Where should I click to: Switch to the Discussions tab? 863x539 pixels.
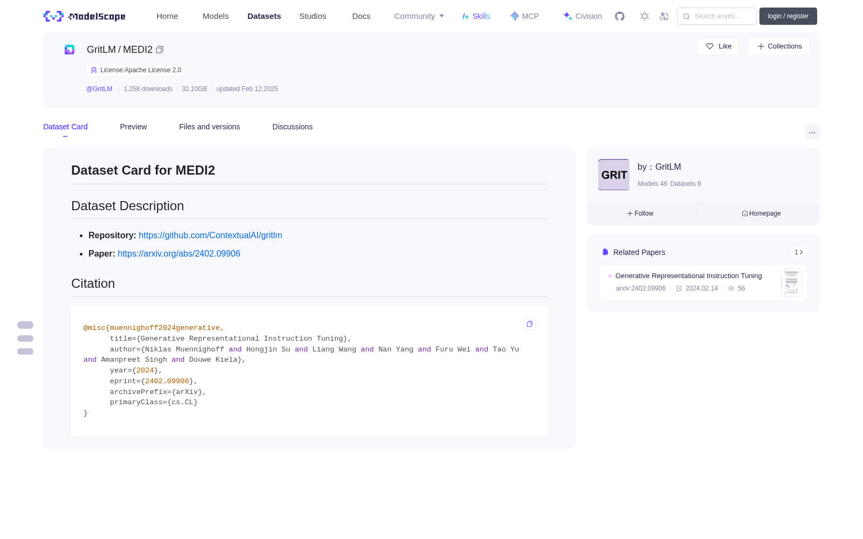[x=292, y=127]
